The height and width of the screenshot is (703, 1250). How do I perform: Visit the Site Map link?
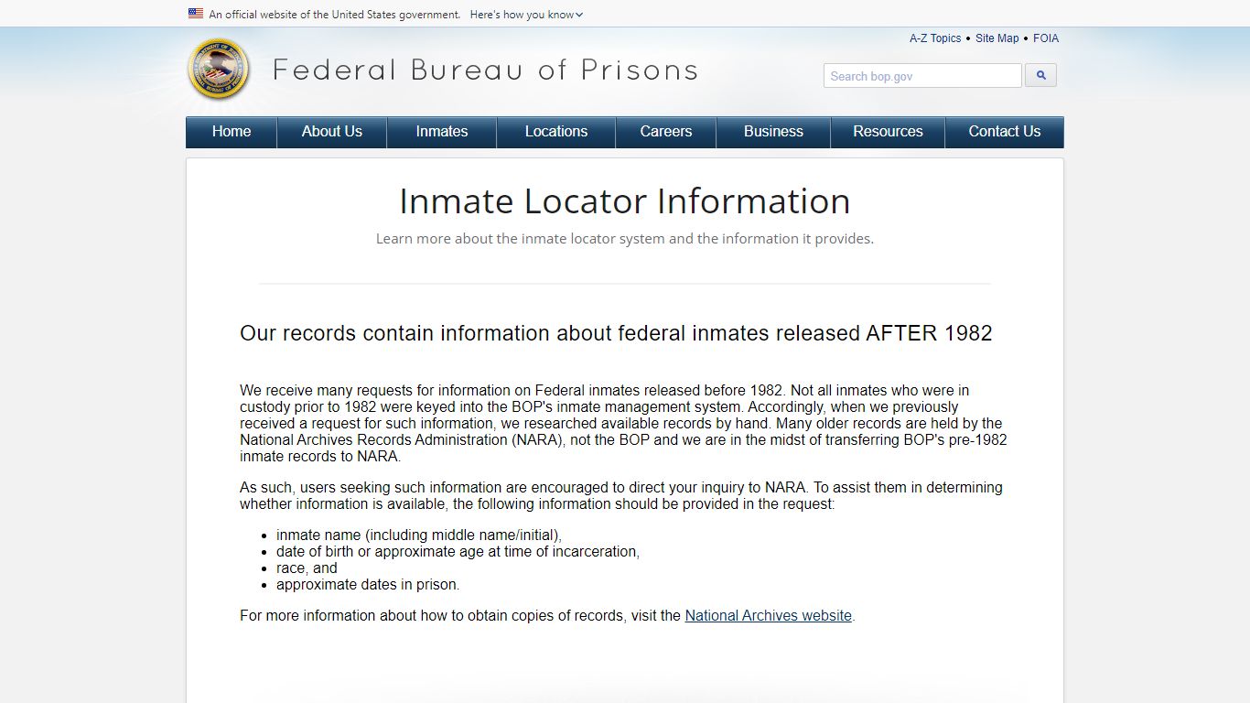(997, 38)
